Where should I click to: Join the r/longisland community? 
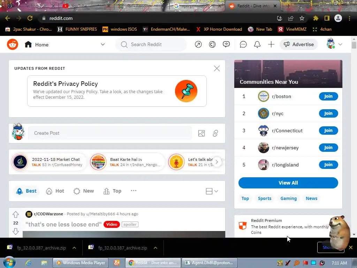point(328,165)
